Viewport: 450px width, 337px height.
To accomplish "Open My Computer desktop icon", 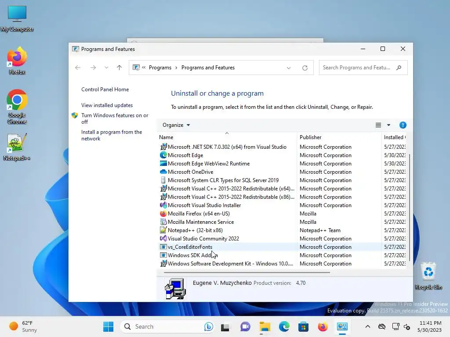I will [17, 19].
